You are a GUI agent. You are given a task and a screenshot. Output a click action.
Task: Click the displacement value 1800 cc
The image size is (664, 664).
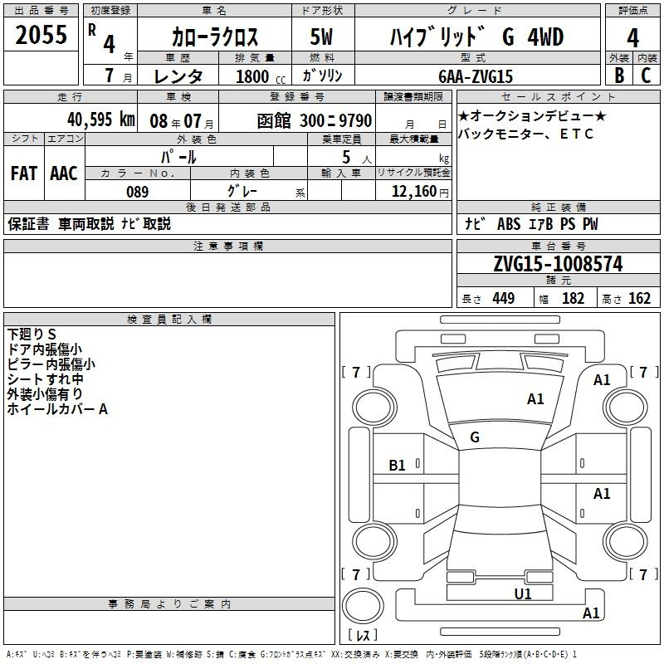[261, 76]
